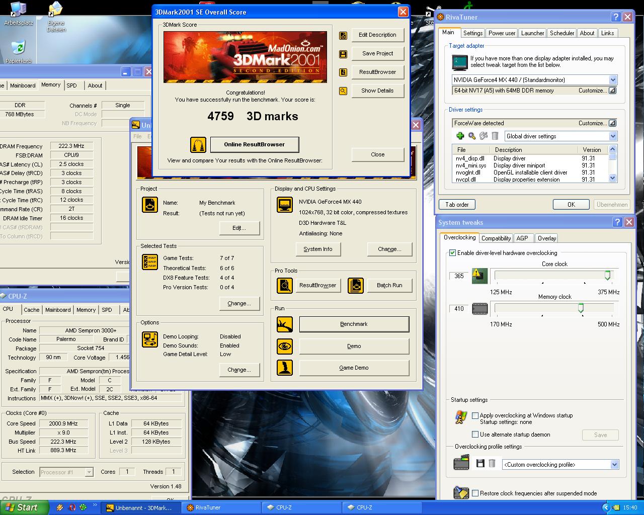Toggle Enable driver-level hardware overclocking
This screenshot has height=515, width=644.
click(x=452, y=253)
